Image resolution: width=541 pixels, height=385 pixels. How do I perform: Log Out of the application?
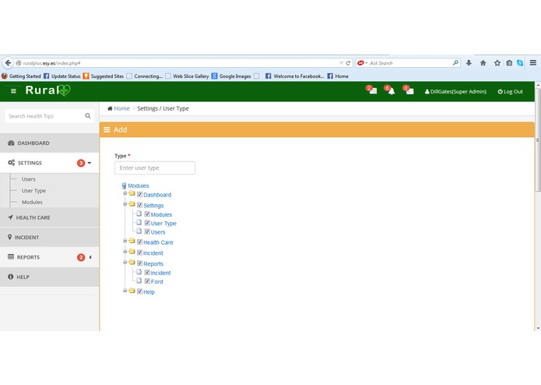(x=510, y=91)
